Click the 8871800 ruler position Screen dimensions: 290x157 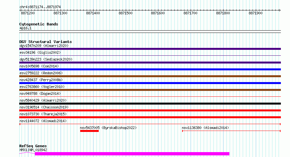click(223, 13)
